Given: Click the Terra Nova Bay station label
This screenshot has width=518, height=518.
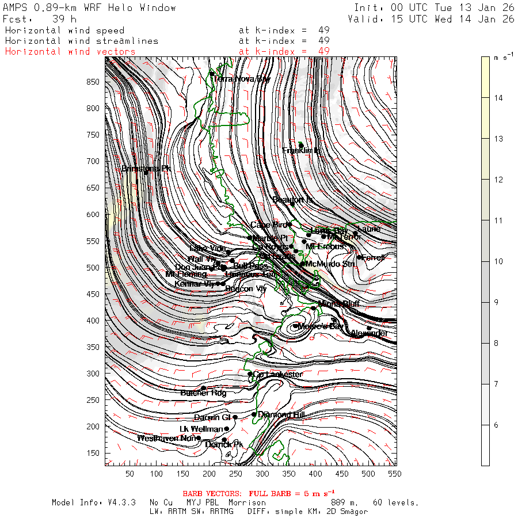Looking at the screenshot, I should pyautogui.click(x=242, y=79).
